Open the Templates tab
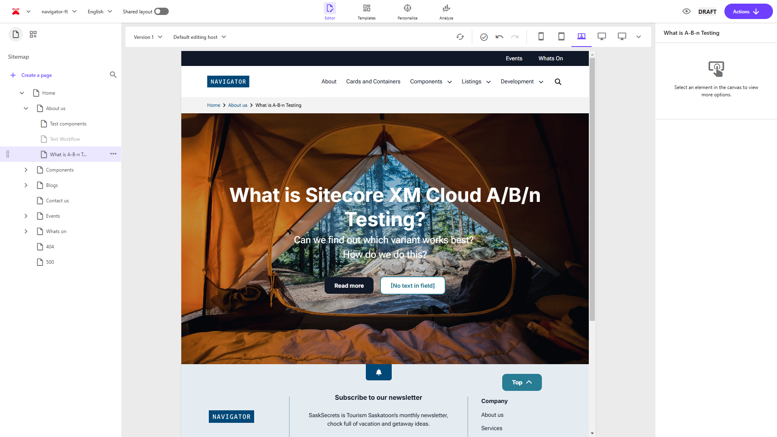The height and width of the screenshot is (437, 777). [367, 11]
